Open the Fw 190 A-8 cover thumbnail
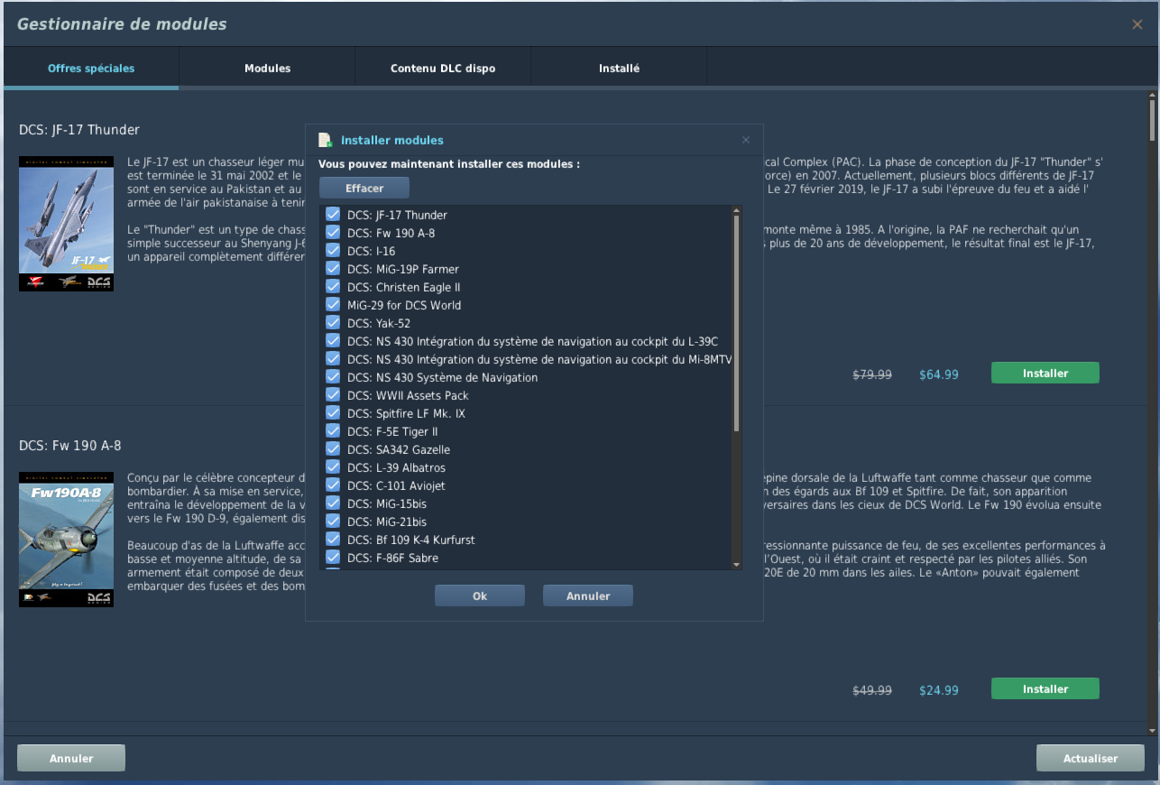The height and width of the screenshot is (785, 1160). click(x=66, y=540)
